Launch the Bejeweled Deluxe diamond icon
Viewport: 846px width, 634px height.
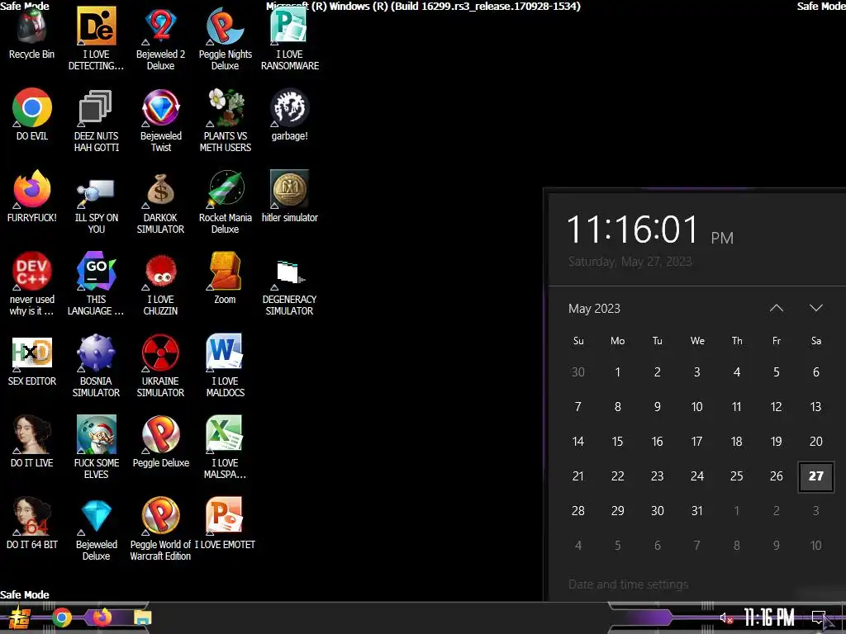[96, 517]
